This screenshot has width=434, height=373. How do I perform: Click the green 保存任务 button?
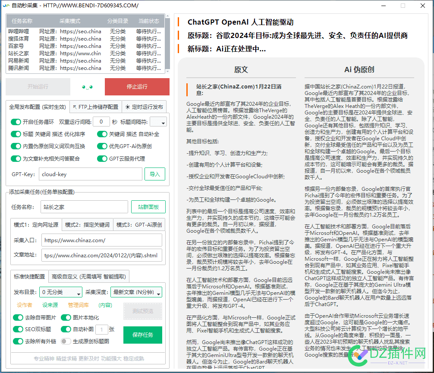(x=143, y=335)
